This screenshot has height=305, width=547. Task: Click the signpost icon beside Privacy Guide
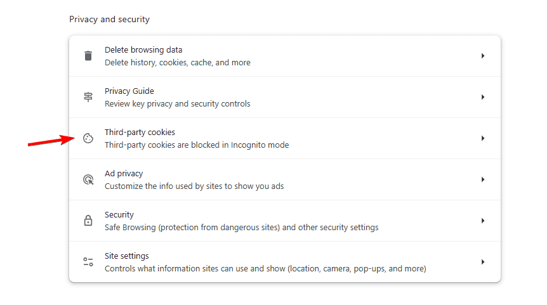click(x=88, y=97)
